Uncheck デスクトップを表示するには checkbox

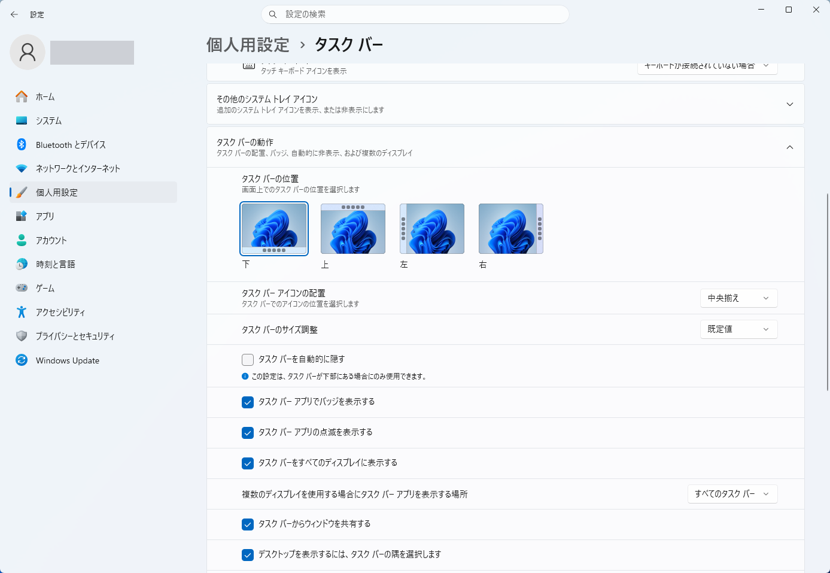(x=248, y=555)
